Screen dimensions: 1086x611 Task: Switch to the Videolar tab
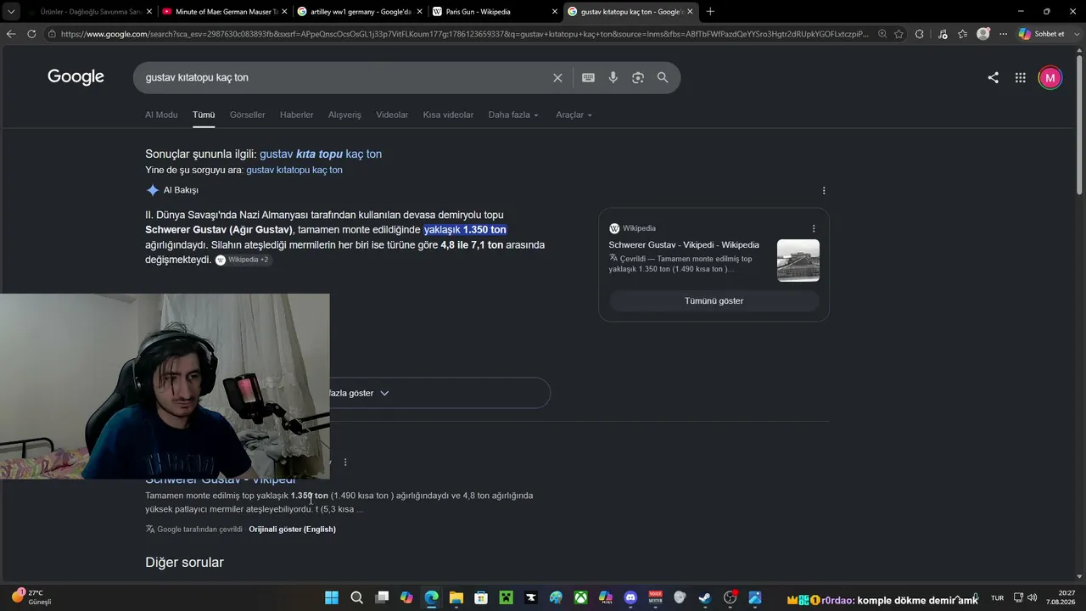tap(392, 115)
